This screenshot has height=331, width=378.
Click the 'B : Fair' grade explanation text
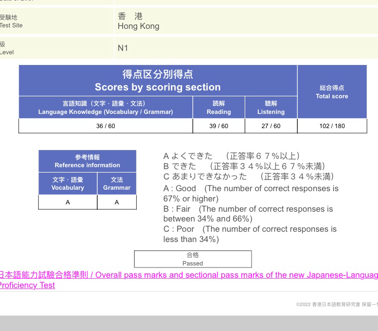(248, 214)
